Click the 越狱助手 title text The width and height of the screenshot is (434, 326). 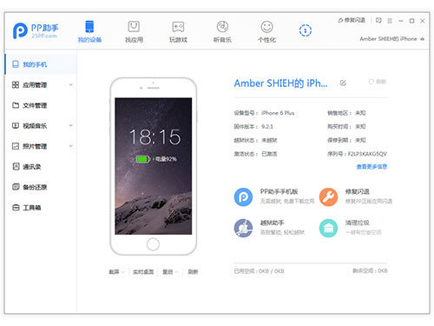272,223
